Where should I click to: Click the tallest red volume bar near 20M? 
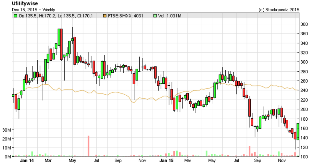pyautogui.click(x=88, y=146)
